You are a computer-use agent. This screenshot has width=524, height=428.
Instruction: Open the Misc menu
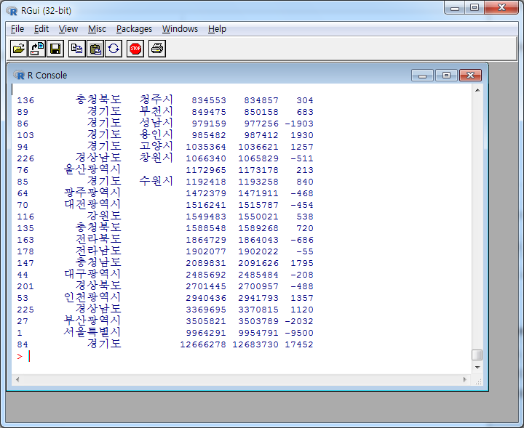97,29
